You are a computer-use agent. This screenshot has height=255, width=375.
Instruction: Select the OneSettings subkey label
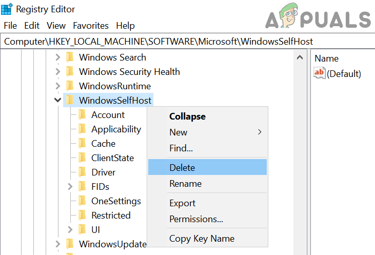(x=116, y=201)
